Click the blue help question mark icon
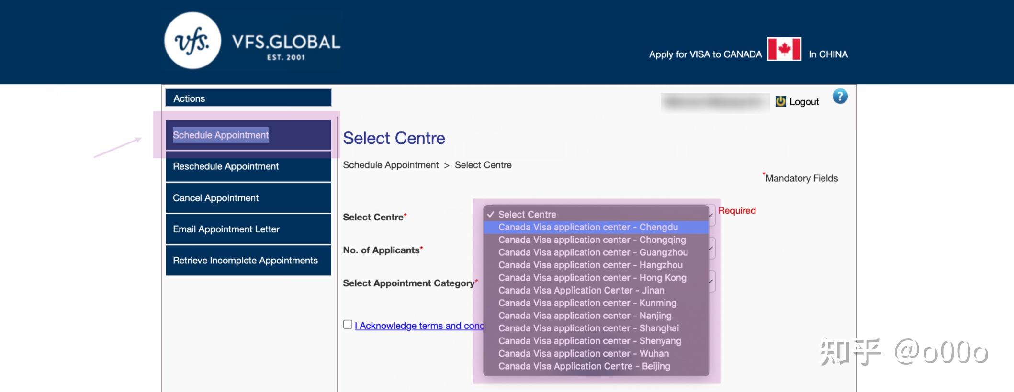 tap(840, 97)
